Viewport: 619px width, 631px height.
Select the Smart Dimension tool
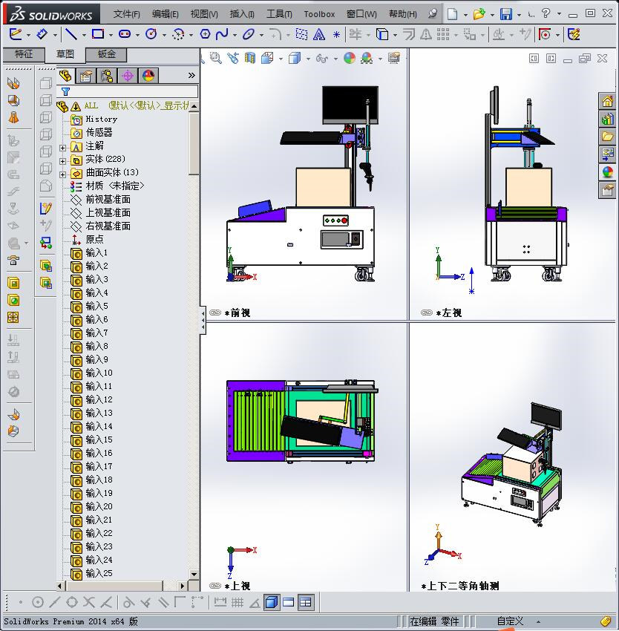(42, 33)
